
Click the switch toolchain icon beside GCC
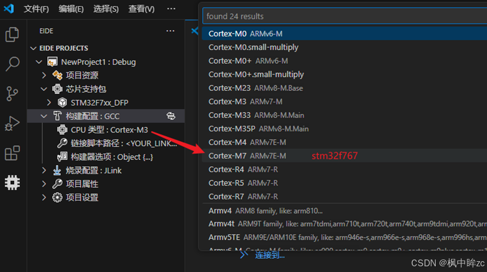[x=171, y=116]
